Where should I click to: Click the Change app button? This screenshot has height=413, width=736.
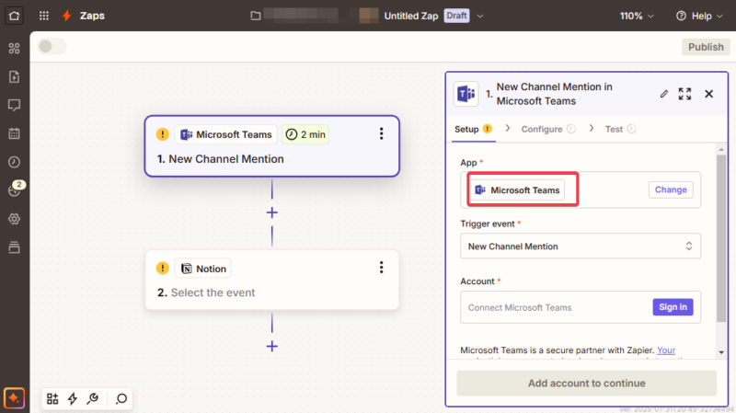(x=671, y=189)
